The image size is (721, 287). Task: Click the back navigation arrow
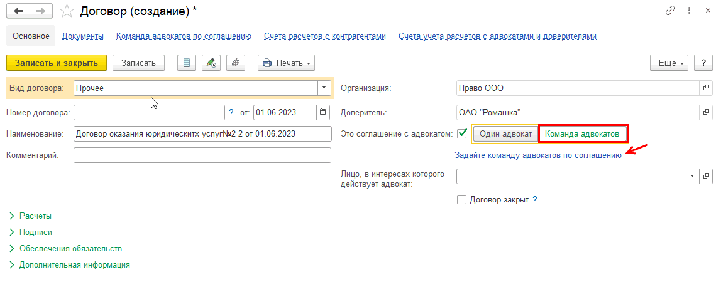[18, 11]
